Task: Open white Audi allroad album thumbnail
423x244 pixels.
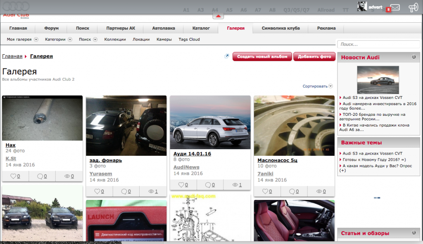Action: click(x=210, y=122)
